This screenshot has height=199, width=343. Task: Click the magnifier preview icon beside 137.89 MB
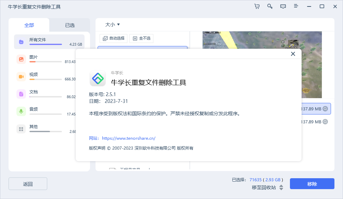(325, 108)
